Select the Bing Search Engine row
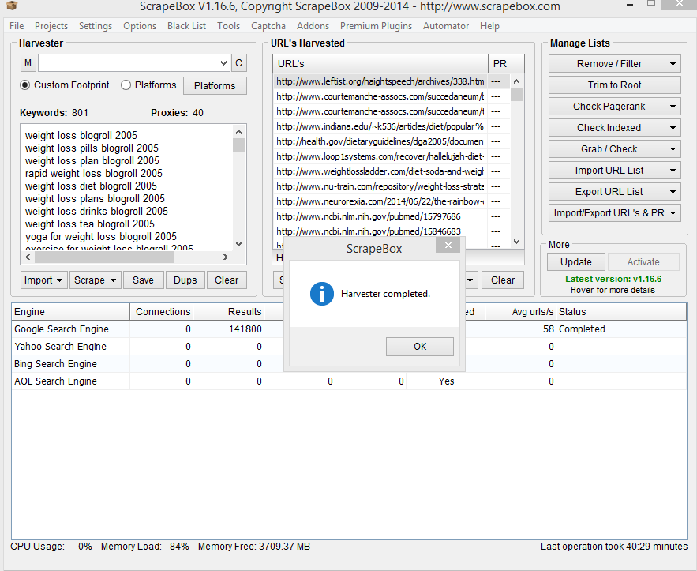Screen dimensions: 697x571 click(x=349, y=364)
